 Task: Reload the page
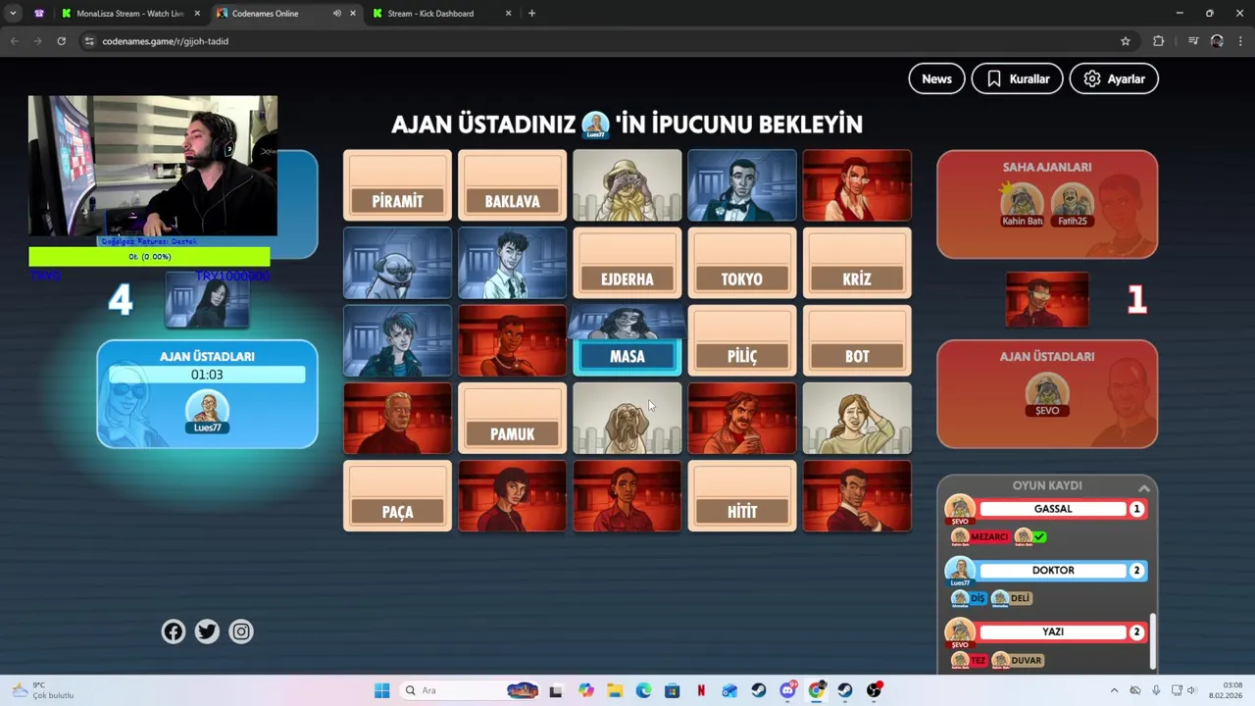(61, 41)
